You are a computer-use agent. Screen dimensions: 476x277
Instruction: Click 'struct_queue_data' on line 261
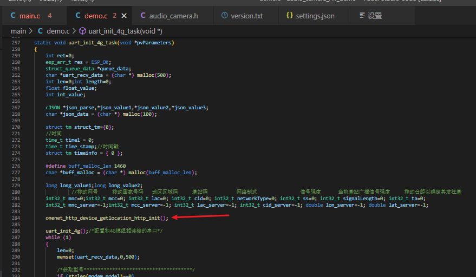pos(70,69)
